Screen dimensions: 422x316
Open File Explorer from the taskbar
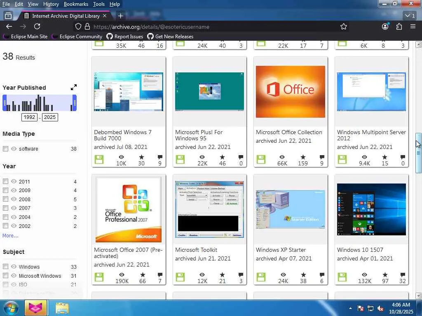[62, 308]
